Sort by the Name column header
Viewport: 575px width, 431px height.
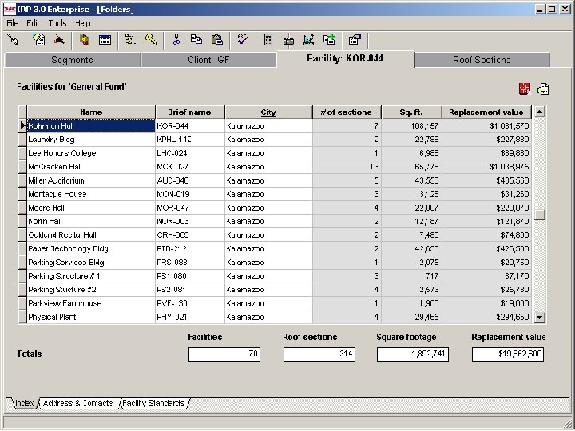click(91, 113)
